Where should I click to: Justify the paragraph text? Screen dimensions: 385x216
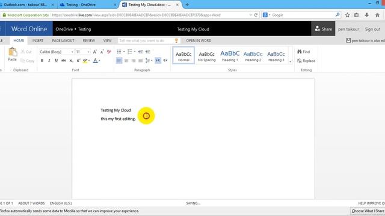(140, 61)
